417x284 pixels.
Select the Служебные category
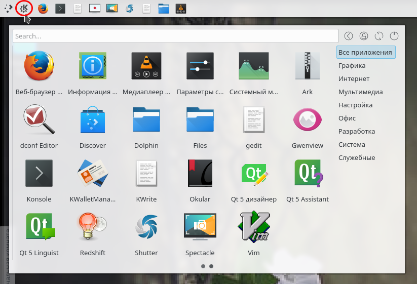click(x=357, y=157)
